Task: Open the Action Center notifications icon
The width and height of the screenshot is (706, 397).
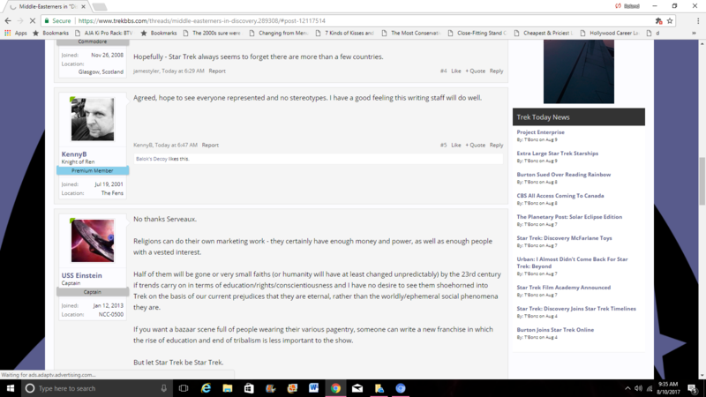Action: pos(693,388)
